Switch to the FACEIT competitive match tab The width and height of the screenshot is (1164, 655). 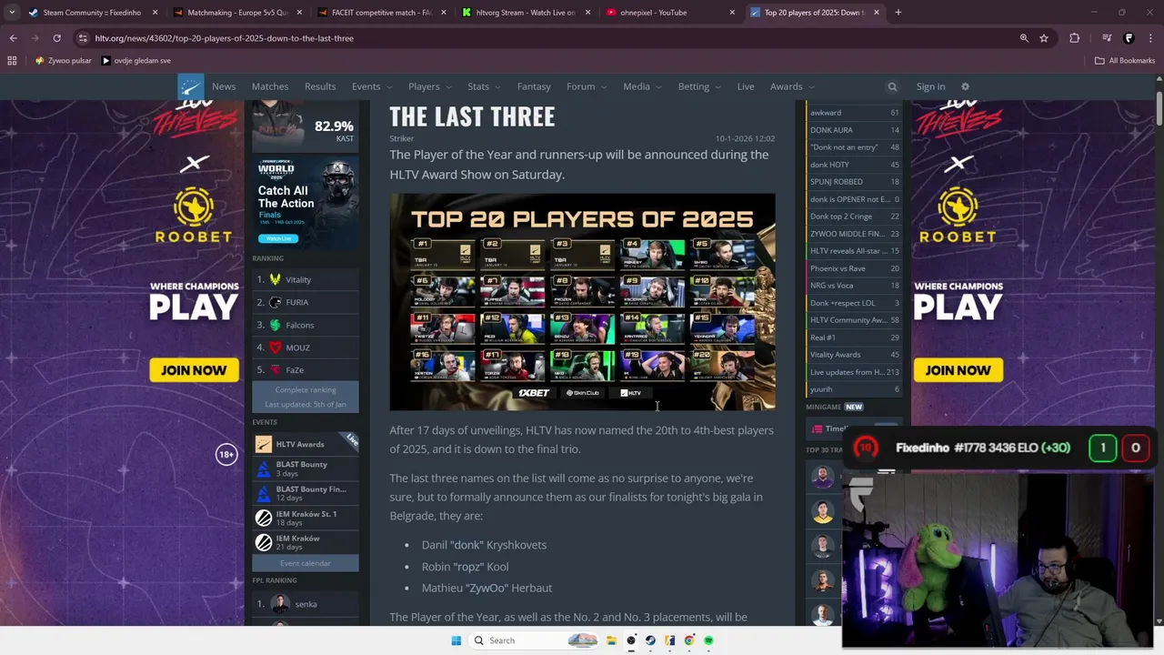point(382,13)
